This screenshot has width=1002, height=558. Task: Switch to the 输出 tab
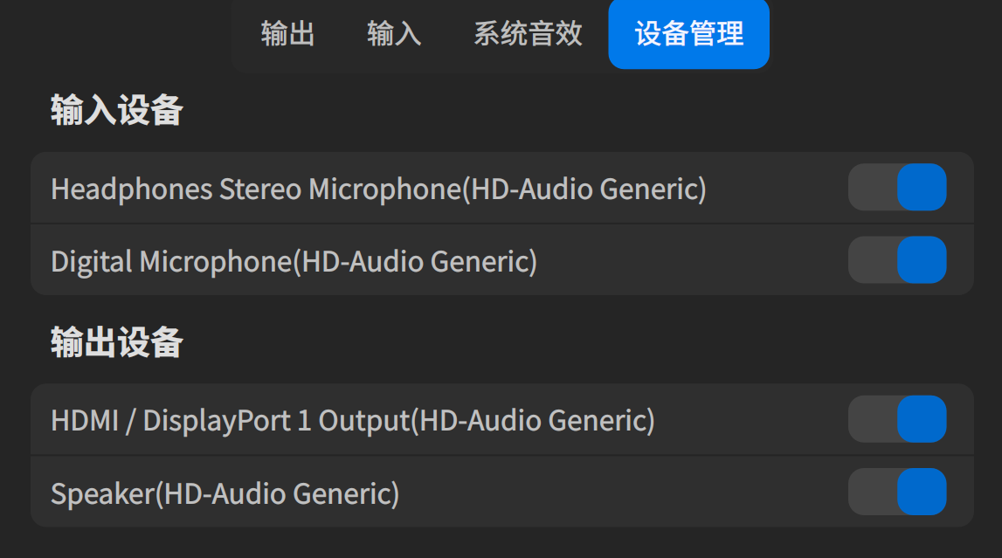287,34
